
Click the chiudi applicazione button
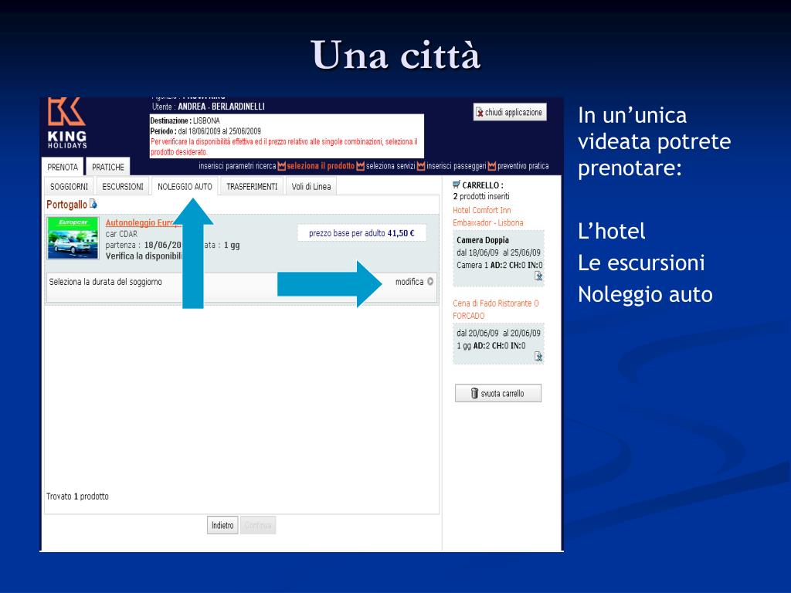[510, 113]
